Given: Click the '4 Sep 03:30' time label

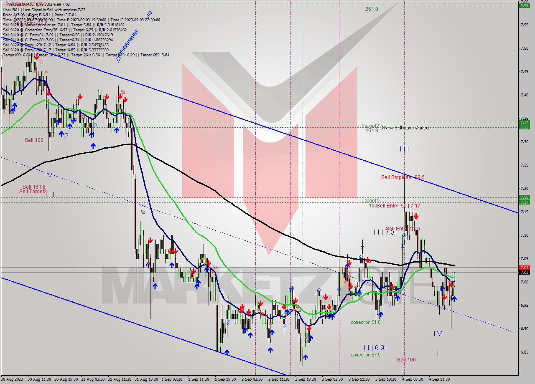Looking at the screenshot, I should tap(412, 379).
